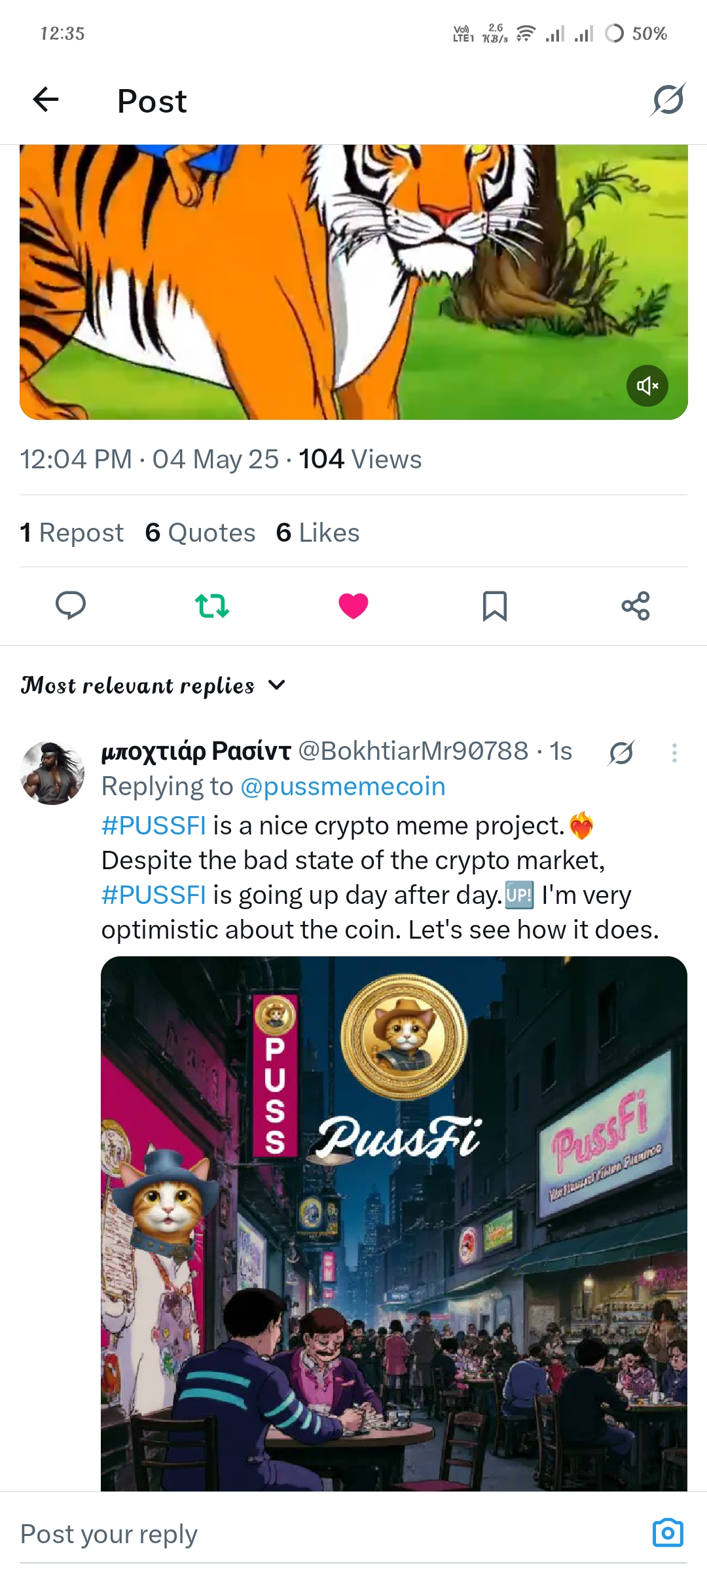View the 1 Repost list
Image resolution: width=707 pixels, height=1572 pixels.
71,533
